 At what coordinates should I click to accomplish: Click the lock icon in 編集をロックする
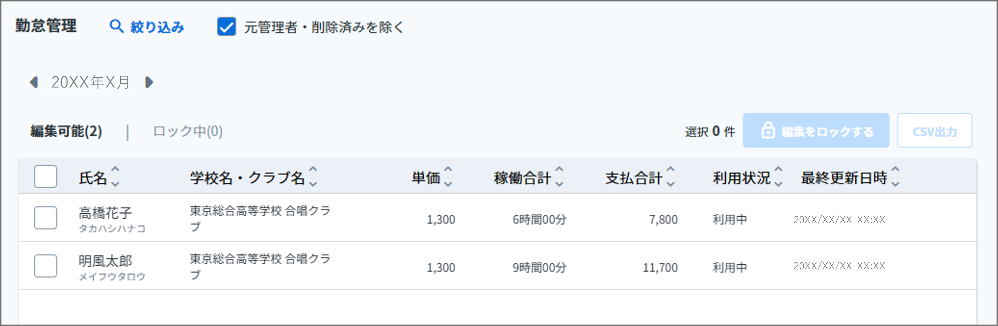click(768, 130)
